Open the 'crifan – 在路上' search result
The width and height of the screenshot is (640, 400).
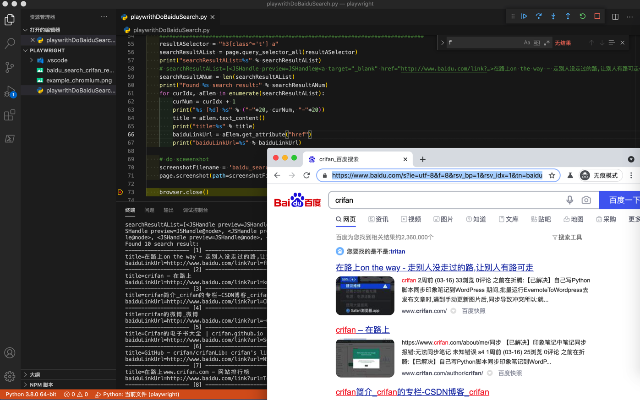point(362,330)
